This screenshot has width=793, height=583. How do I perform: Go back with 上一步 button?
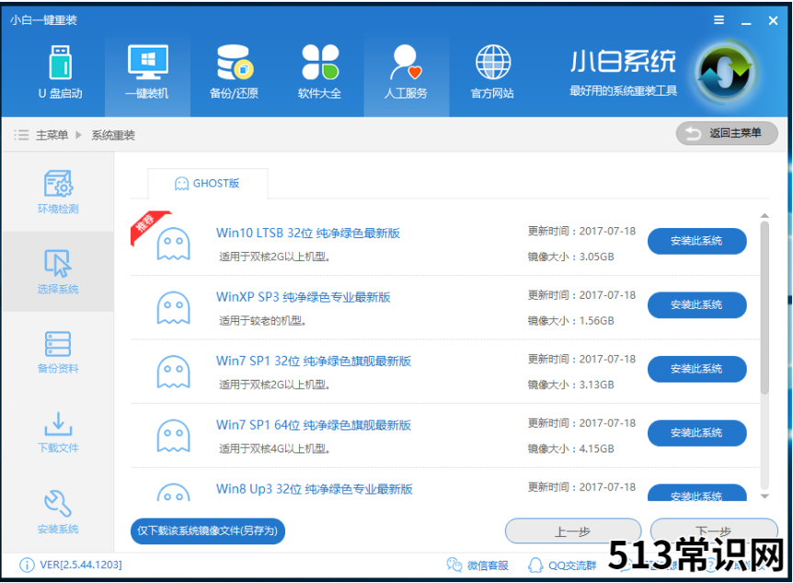coord(573,531)
